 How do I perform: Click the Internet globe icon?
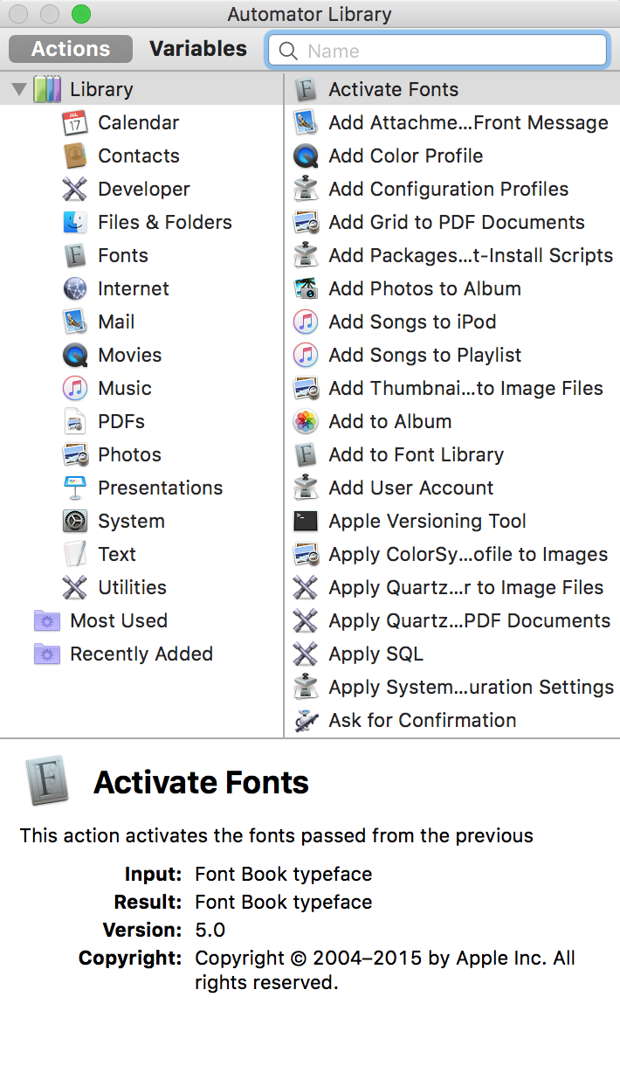point(75,288)
